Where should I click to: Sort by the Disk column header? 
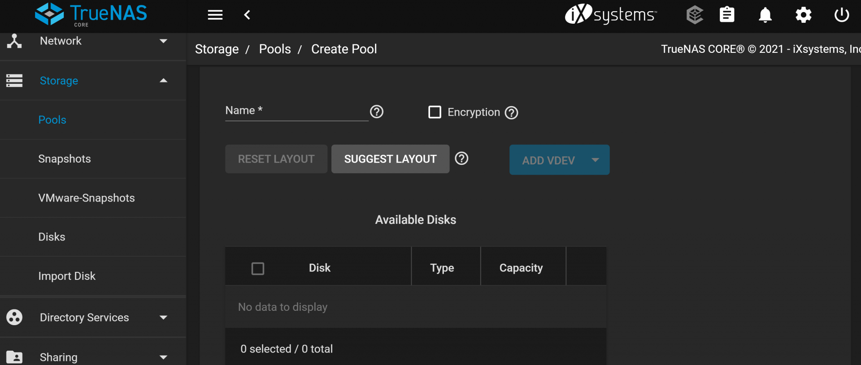tap(319, 268)
